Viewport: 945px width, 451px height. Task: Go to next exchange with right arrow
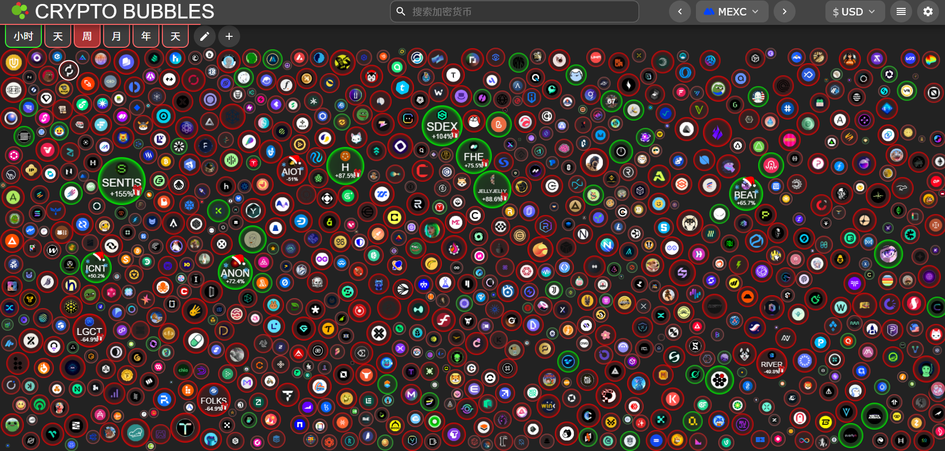pos(785,11)
